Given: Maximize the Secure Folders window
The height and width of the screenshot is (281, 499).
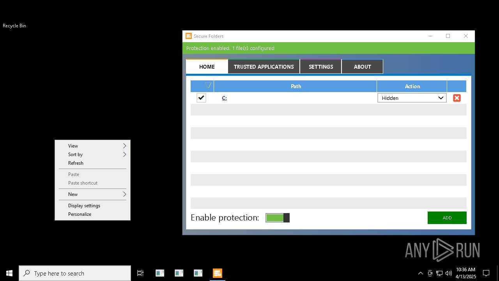Looking at the screenshot, I should [448, 36].
